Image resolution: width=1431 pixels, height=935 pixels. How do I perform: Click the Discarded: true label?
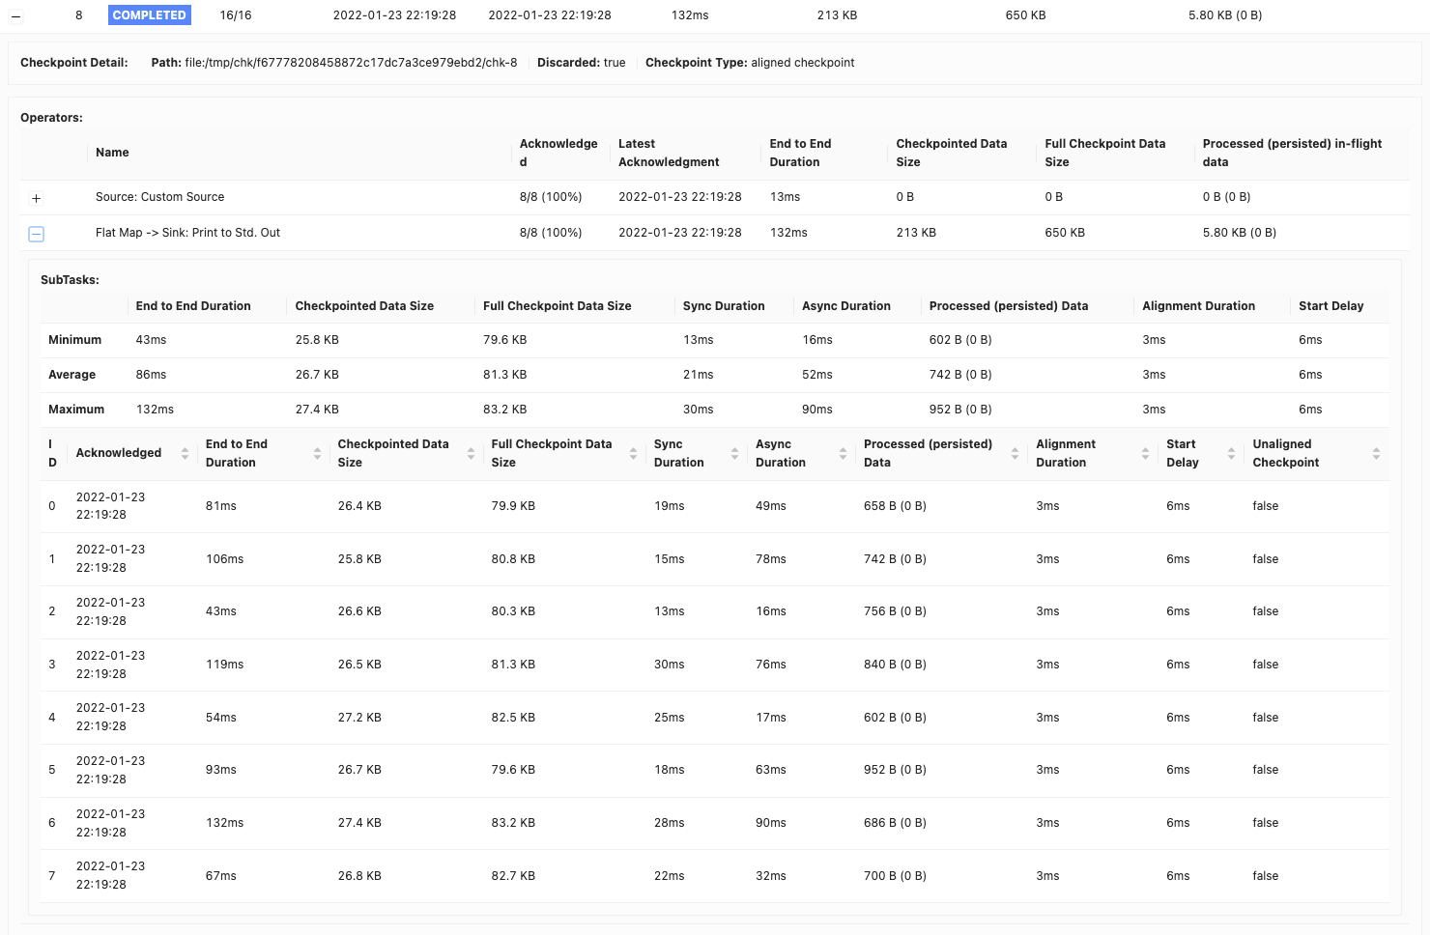(581, 62)
